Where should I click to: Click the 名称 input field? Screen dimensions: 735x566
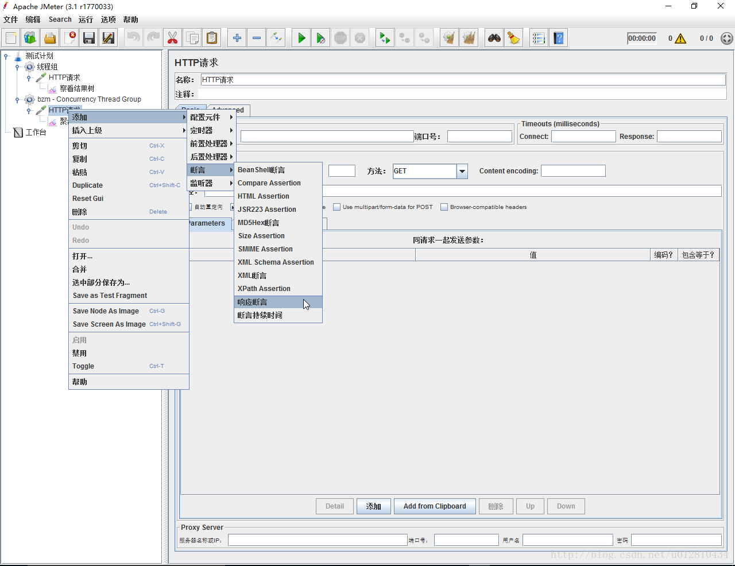463,80
